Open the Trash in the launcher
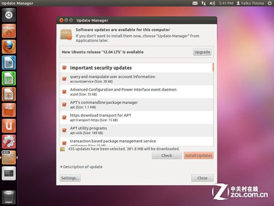Screen dimensions: 274x206 tap(9, 197)
